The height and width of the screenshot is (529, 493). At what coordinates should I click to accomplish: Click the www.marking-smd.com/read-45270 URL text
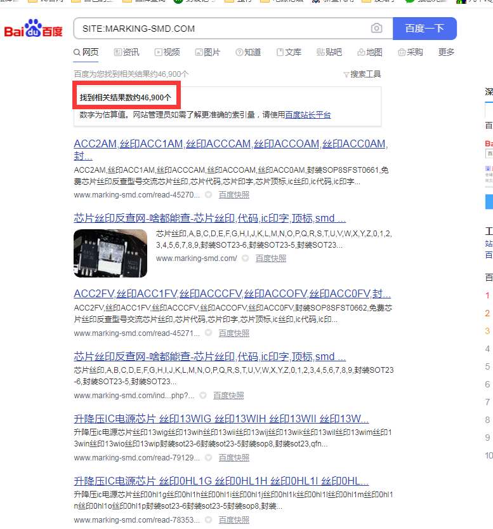[137, 195]
